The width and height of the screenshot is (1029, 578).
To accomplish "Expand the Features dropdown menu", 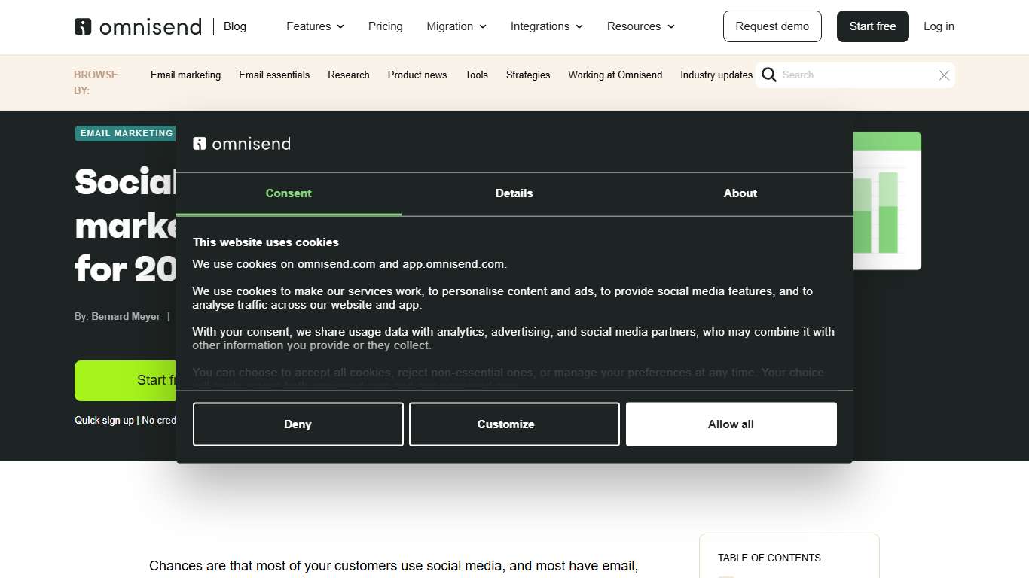I will [x=315, y=26].
